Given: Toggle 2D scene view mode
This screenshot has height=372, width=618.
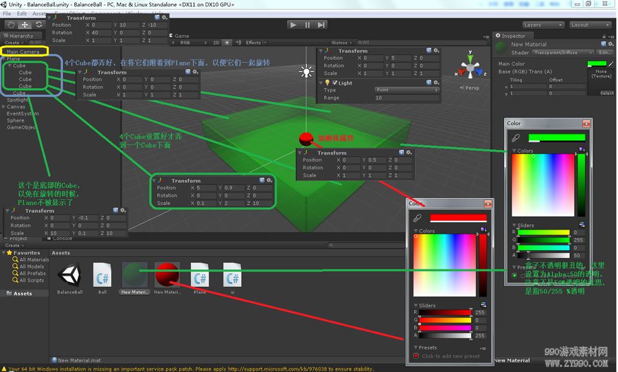Looking at the screenshot, I should [x=216, y=43].
